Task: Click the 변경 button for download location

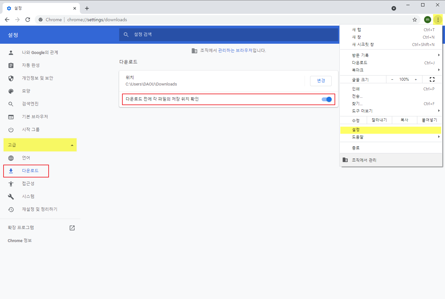Action: (321, 81)
